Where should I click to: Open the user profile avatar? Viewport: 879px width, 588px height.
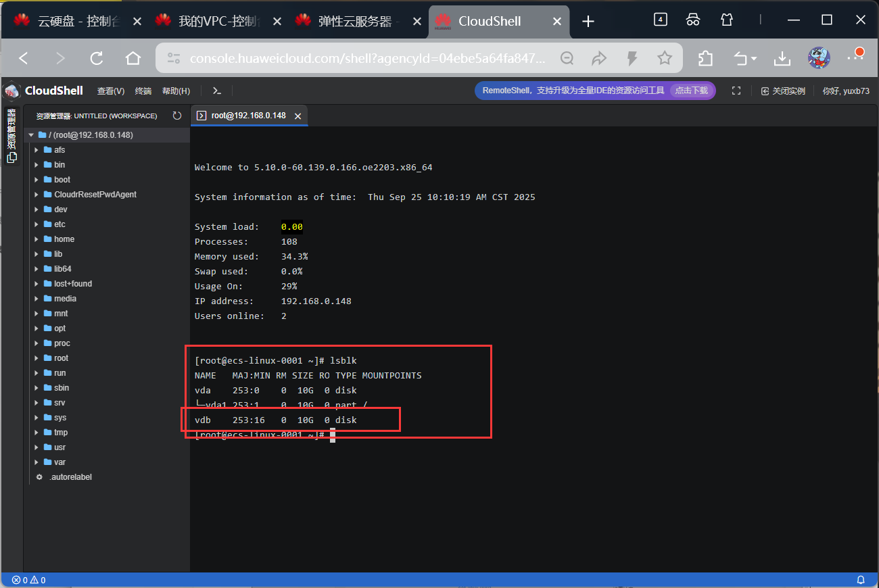click(x=819, y=58)
